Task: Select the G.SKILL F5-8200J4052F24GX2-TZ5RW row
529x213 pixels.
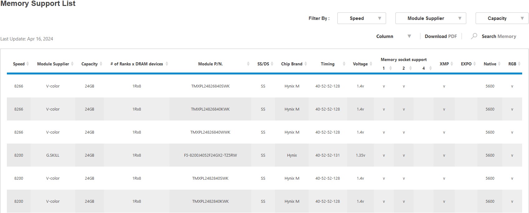Action: point(210,155)
